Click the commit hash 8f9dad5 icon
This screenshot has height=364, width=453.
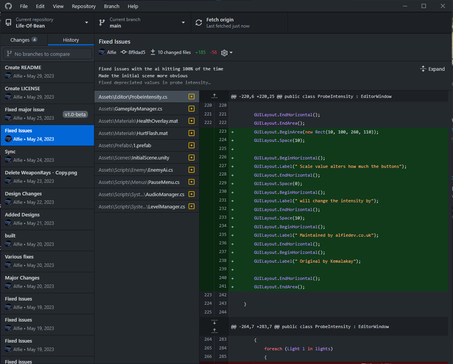coord(123,52)
